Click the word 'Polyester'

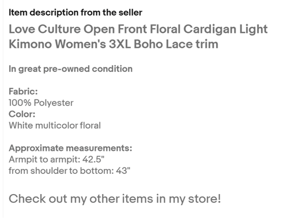click(54, 103)
